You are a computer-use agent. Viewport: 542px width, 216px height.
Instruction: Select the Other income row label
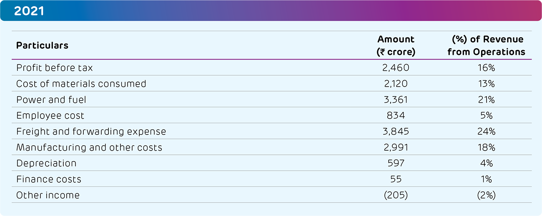pos(48,195)
